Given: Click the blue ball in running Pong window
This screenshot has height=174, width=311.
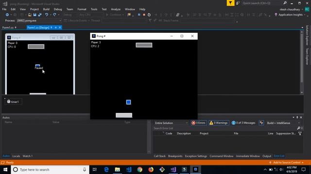Looking at the screenshot, I should point(128,102).
